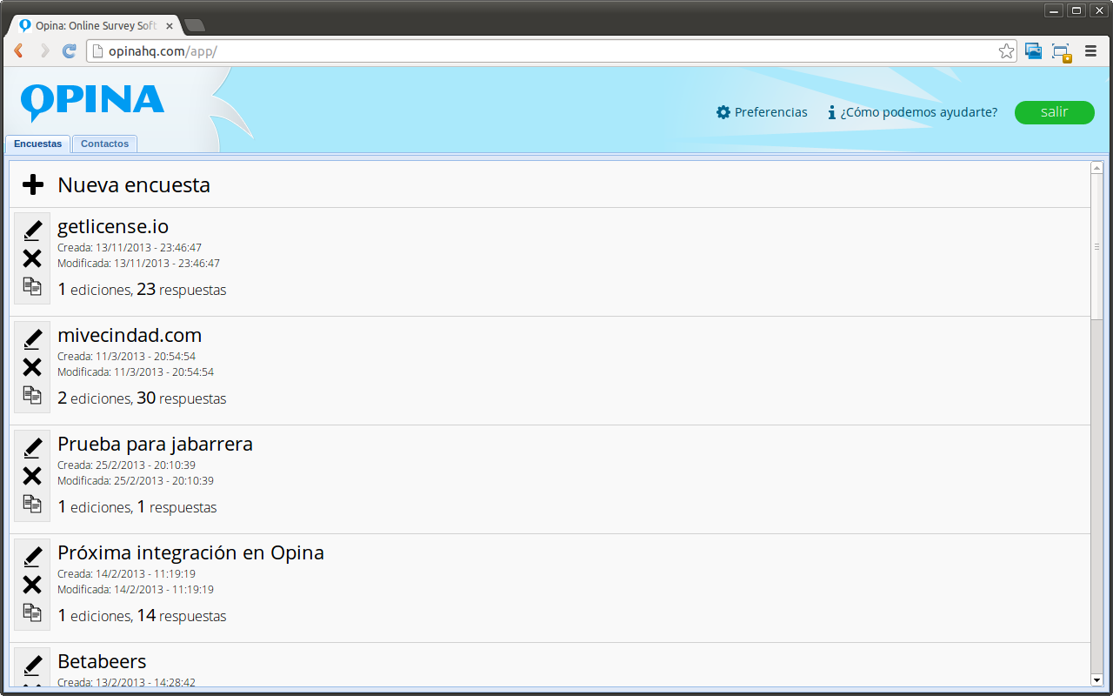
Task: Delete the mivecindad.com survey using X icon
Action: coord(32,367)
